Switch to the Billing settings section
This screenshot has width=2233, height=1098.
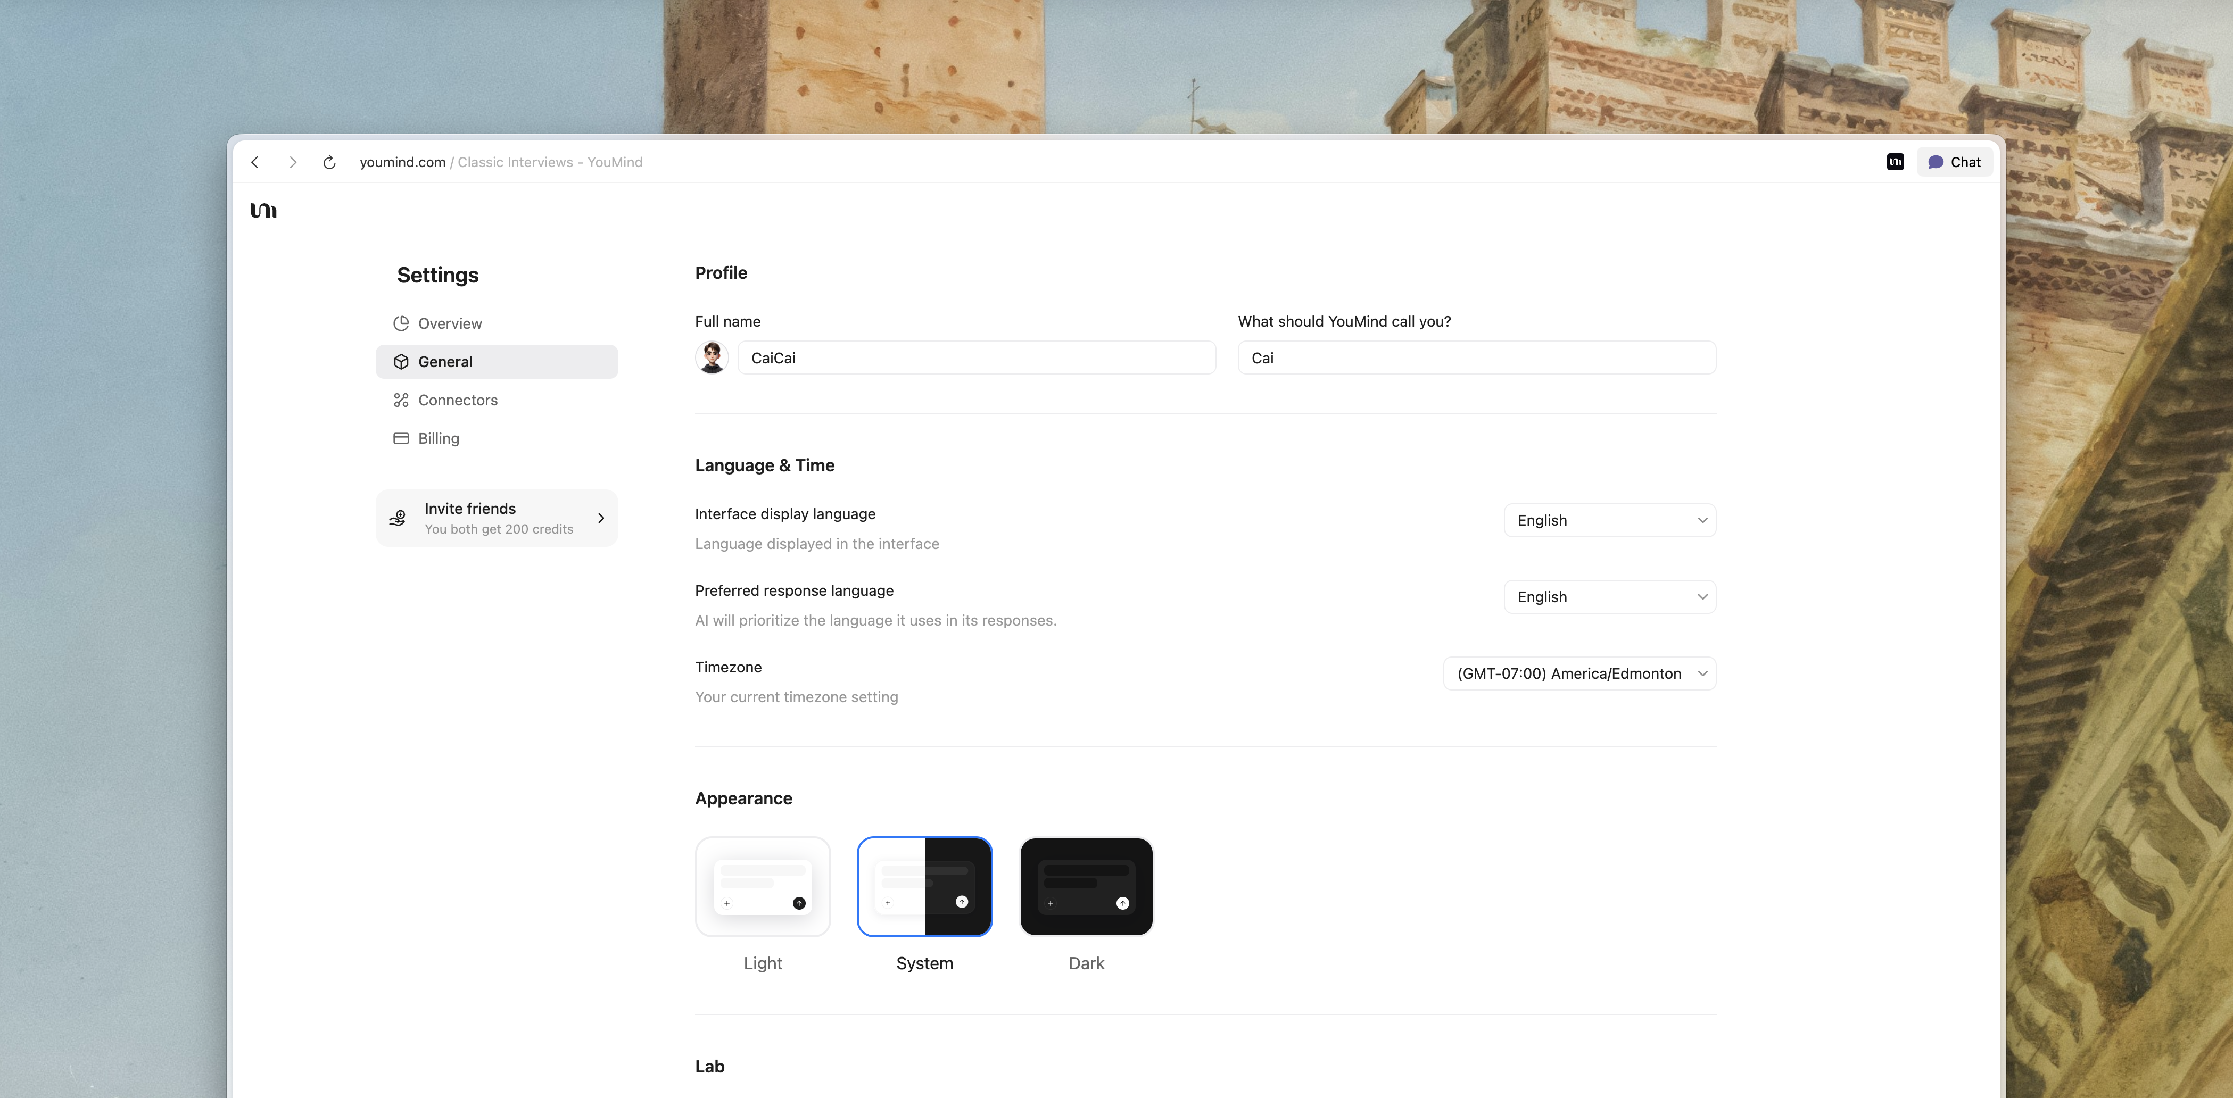(x=438, y=438)
